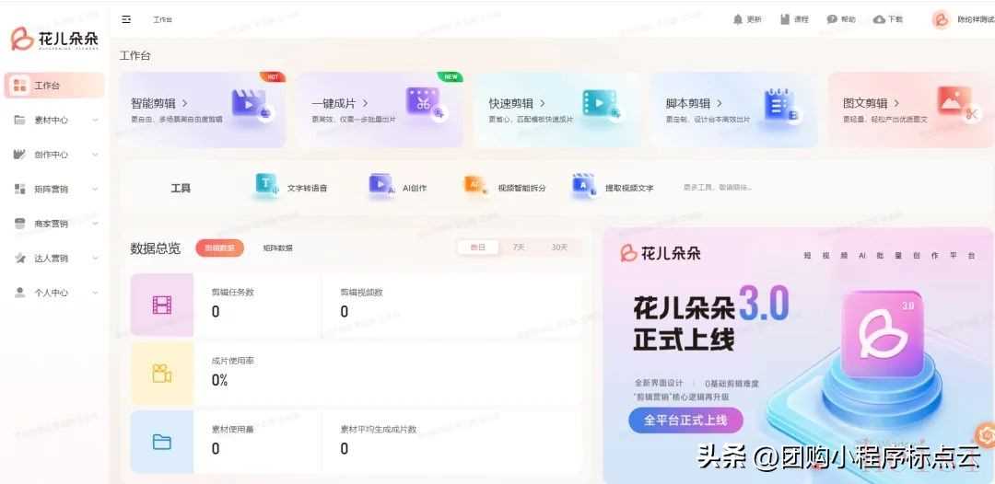Viewport: 995px width, 484px height.
Task: Switch data view to 矩阵数据
Action: [277, 248]
